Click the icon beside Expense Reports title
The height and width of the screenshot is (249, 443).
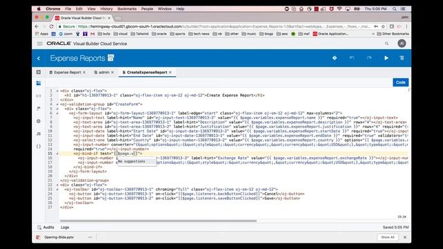coord(111,57)
